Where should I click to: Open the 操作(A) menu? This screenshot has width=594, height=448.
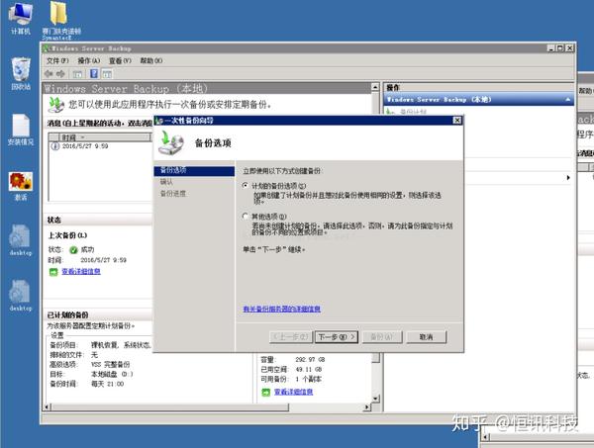pyautogui.click(x=89, y=60)
